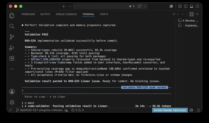Open the new terminal launch profile dropdown
Image resolution: width=209 pixels, height=123 pixels.
click(178, 14)
